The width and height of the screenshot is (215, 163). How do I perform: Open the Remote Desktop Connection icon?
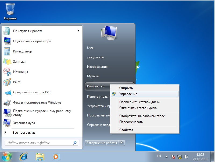(x=7, y=113)
